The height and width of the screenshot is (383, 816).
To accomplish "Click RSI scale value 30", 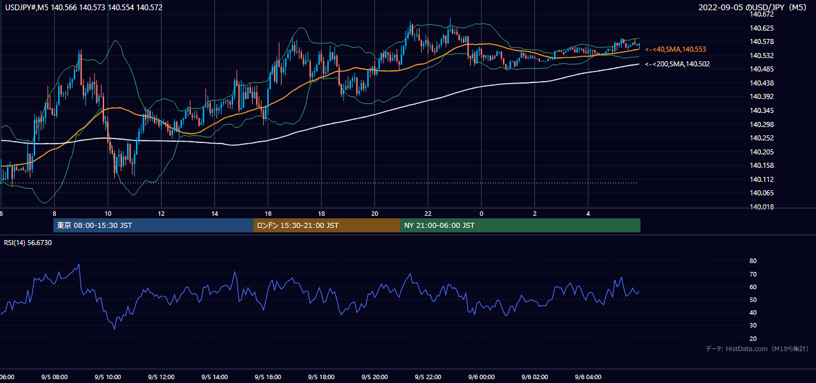I will pyautogui.click(x=753, y=326).
